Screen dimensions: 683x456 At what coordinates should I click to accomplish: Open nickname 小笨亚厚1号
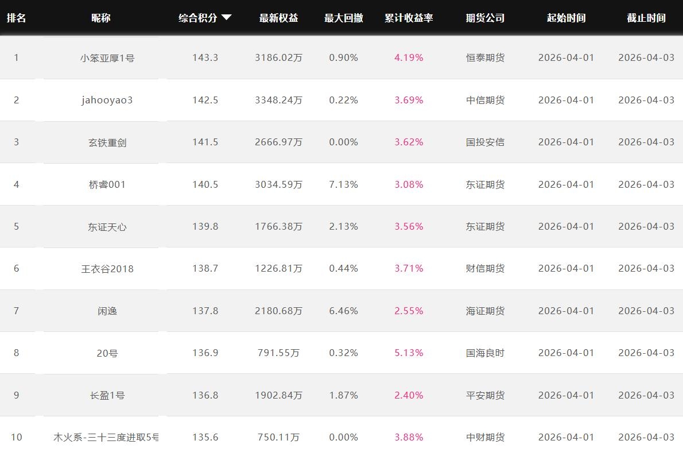(107, 57)
